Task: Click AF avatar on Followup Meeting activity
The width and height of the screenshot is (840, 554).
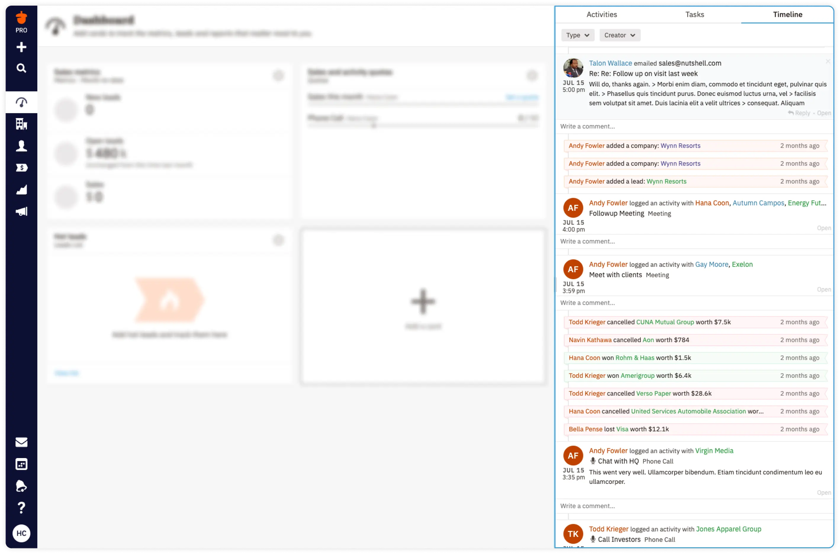Action: (x=573, y=208)
